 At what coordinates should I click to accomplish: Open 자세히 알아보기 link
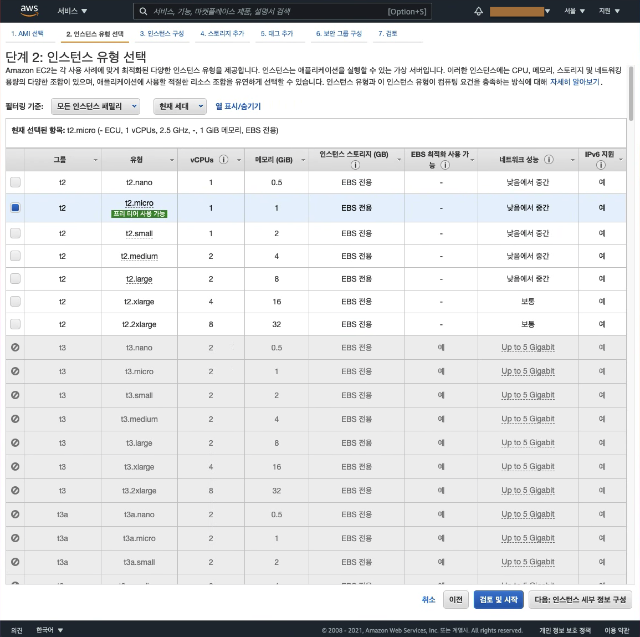click(x=575, y=81)
